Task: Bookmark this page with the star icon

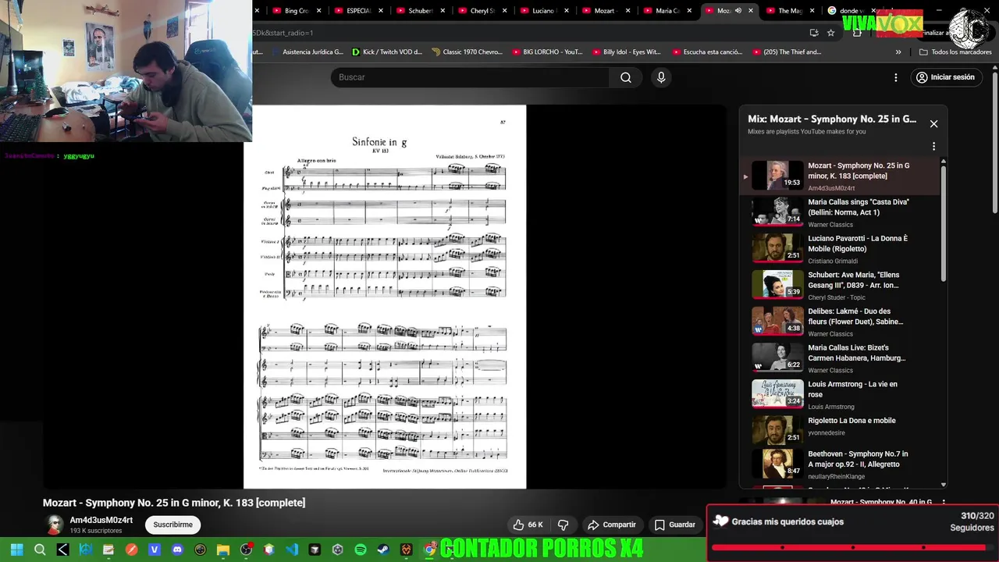Action: tap(831, 33)
